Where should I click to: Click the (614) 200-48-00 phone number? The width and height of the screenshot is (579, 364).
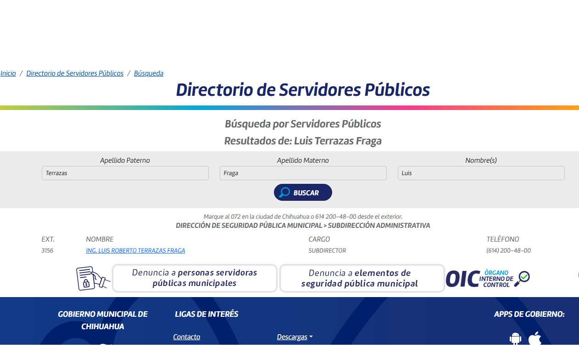tap(508, 251)
